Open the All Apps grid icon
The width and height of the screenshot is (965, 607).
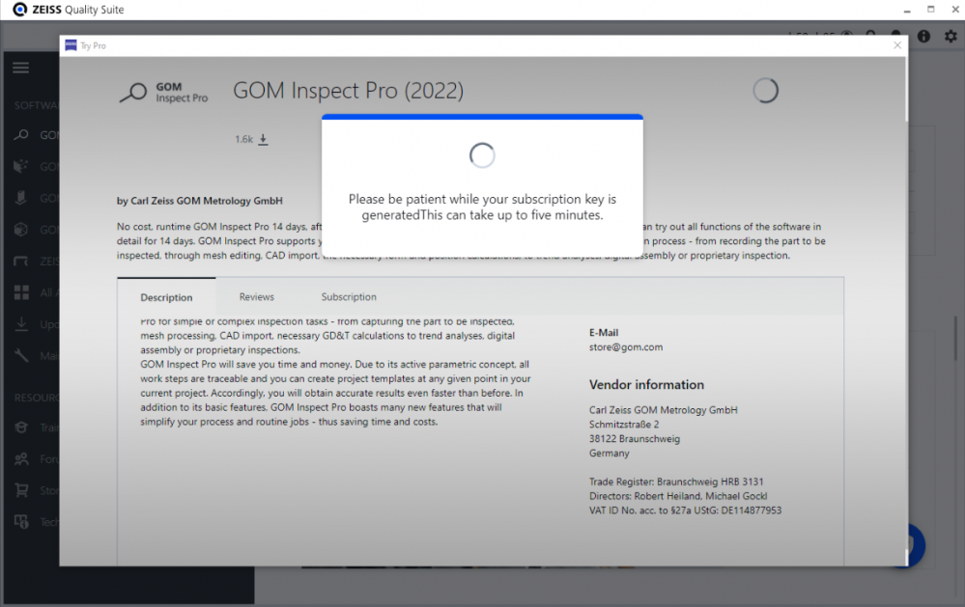click(20, 293)
